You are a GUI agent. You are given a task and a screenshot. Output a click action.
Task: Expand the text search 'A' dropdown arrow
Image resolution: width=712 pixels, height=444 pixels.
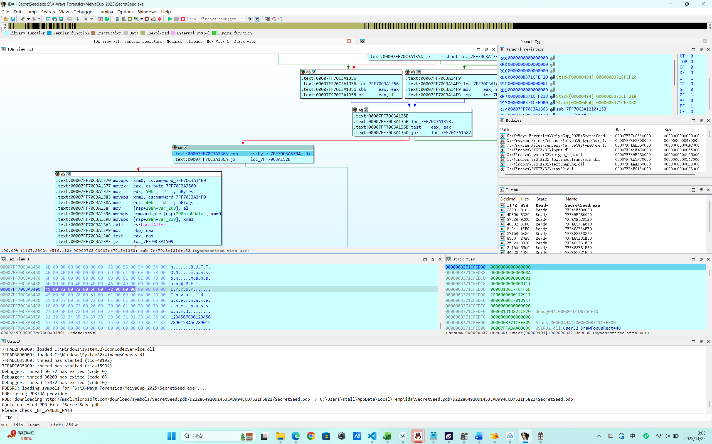(92, 19)
